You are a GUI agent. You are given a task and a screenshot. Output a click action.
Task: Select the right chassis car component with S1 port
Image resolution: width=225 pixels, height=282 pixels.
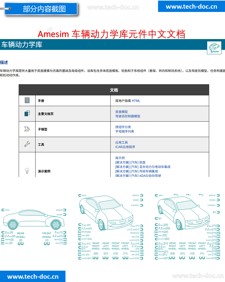(187, 226)
